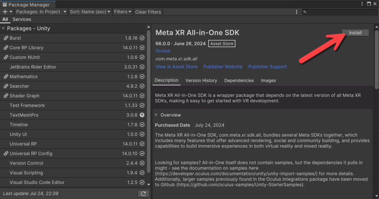Click the TextMeshPro update available icon
Image resolution: width=379 pixels, height=199 pixels.
[142, 115]
